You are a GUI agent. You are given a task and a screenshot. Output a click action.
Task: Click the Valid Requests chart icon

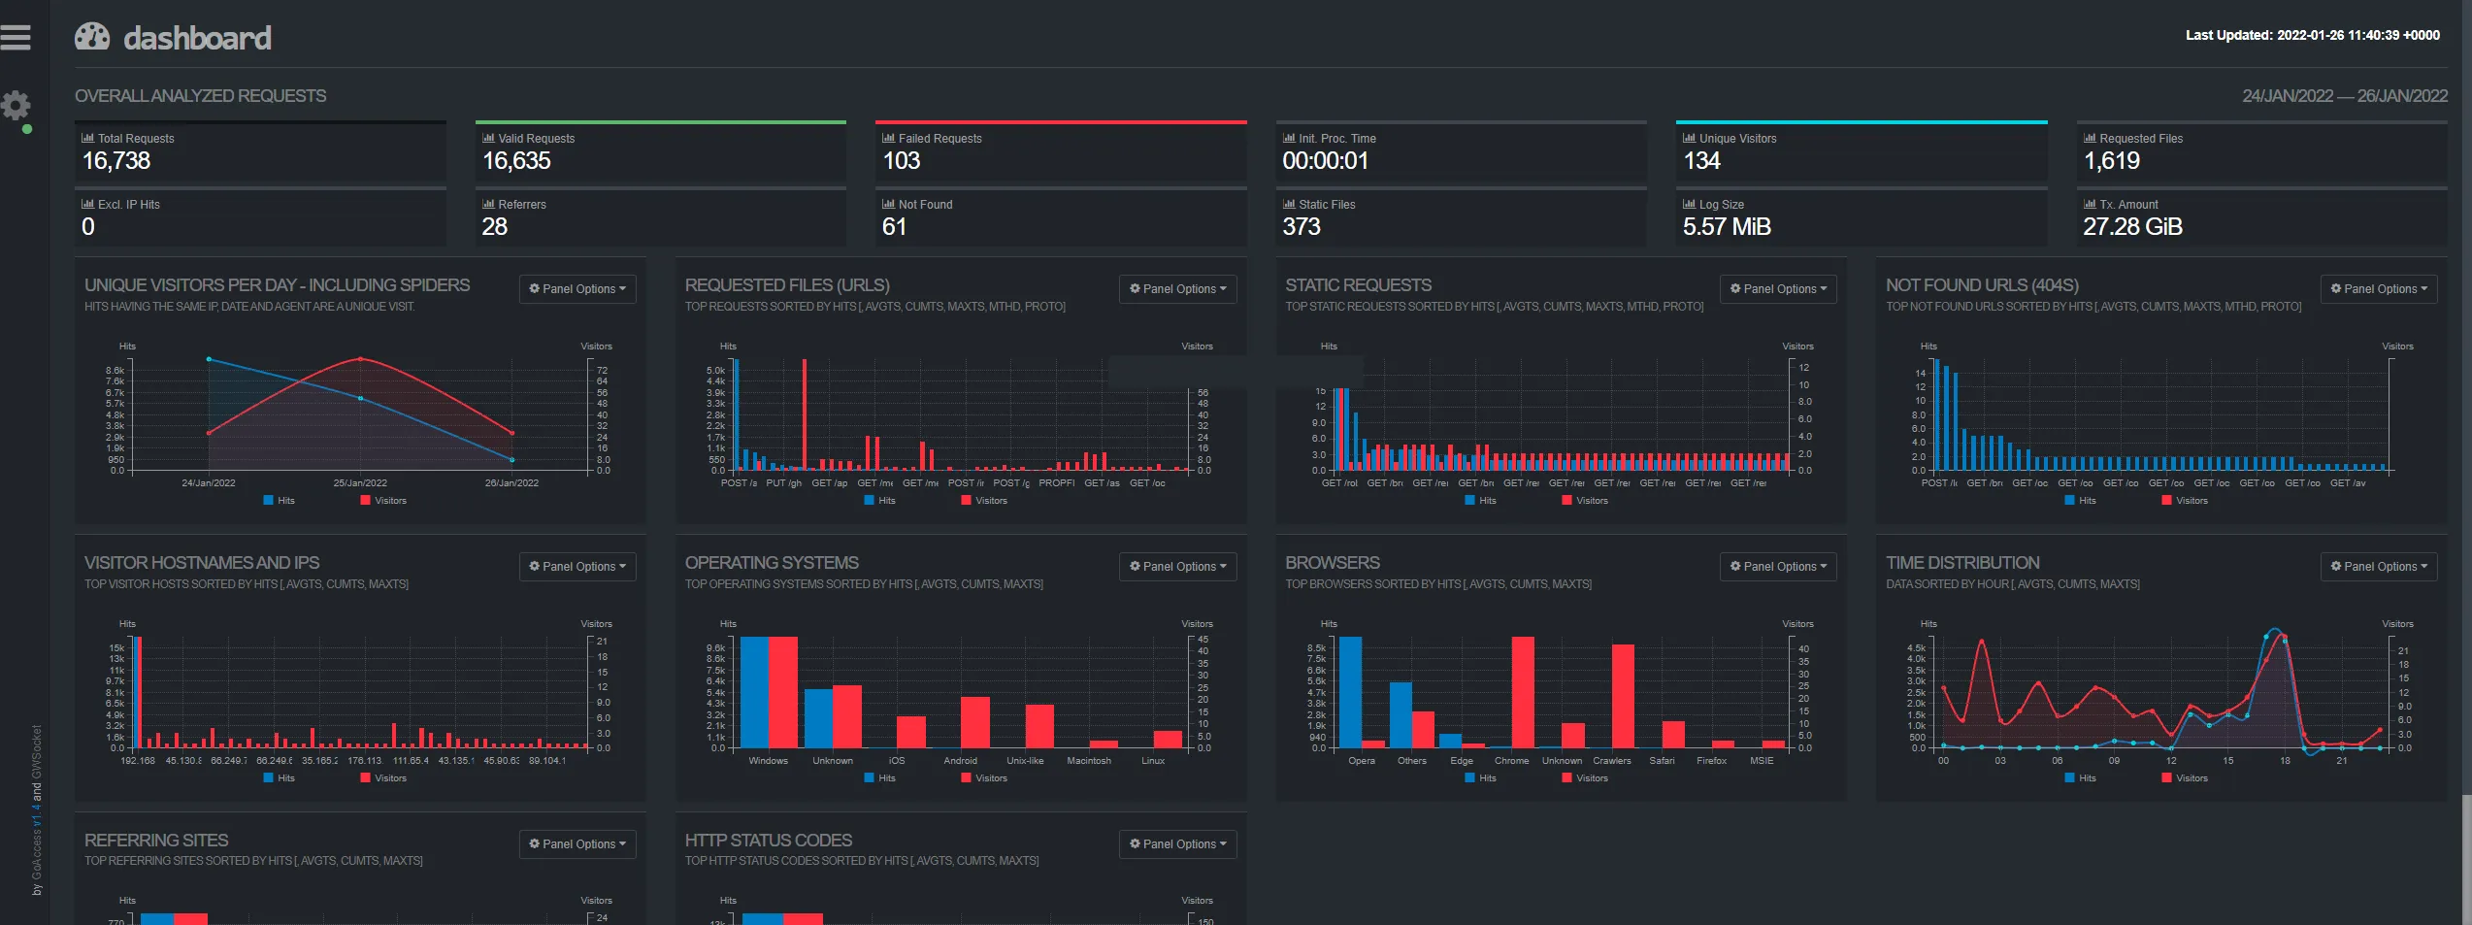[488, 137]
